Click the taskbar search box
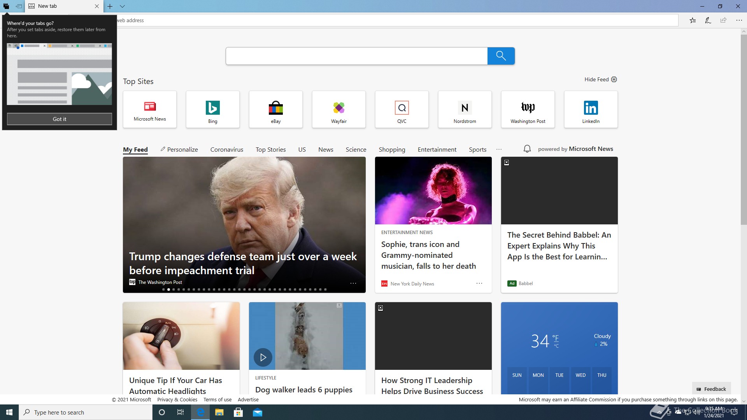This screenshot has height=420, width=747. coord(86,412)
